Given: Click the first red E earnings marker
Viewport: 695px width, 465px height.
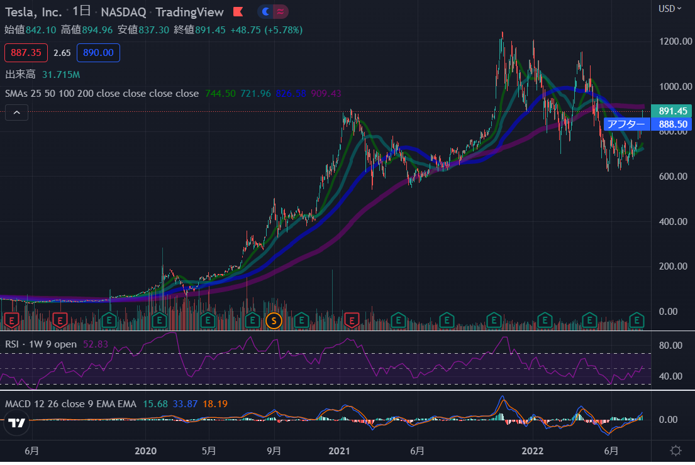Looking at the screenshot, I should click(x=11, y=320).
